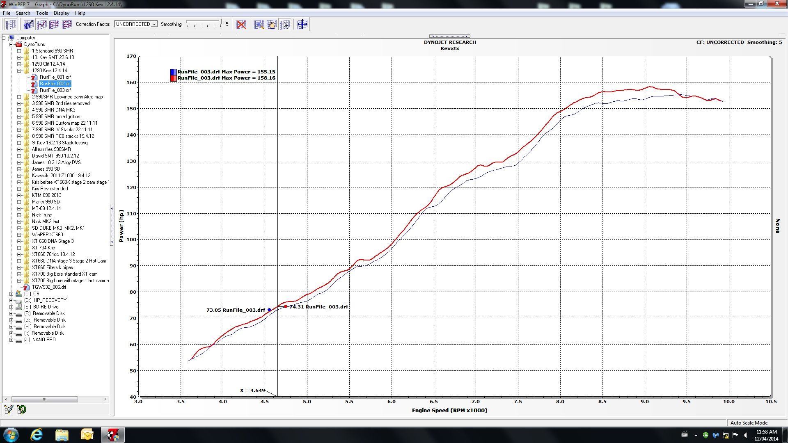Click the volume icon in system tray

[x=745, y=435]
